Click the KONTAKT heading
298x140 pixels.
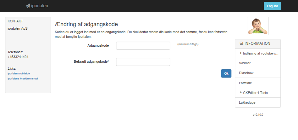pyautogui.click(x=15, y=21)
